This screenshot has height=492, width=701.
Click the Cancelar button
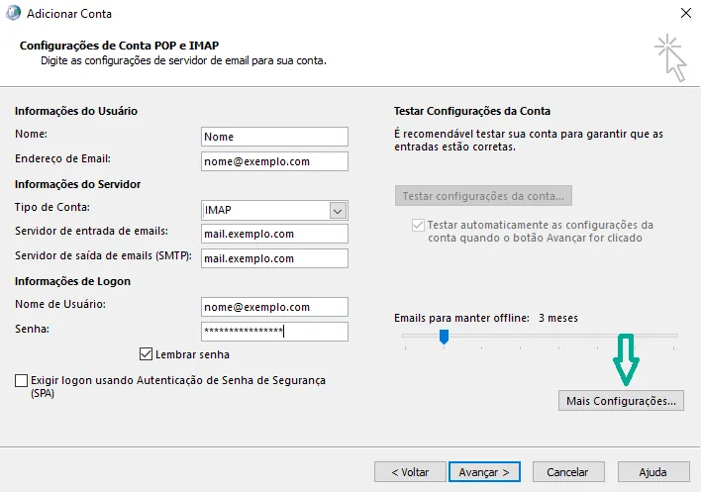568,472
